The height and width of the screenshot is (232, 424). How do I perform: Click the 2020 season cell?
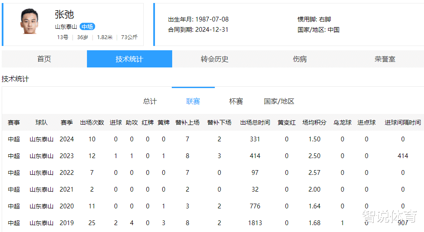67,206
